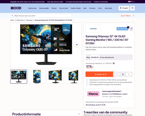Increase quantity with plus button

click(129, 74)
